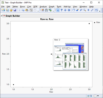Collapse the Graph Builder outline triangle
This screenshot has width=103, height=98.
click(x=1, y=16)
